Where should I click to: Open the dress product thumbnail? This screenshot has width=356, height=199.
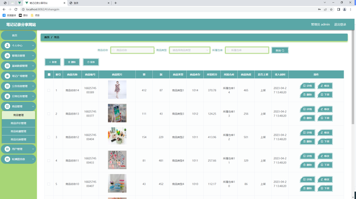[117, 89]
